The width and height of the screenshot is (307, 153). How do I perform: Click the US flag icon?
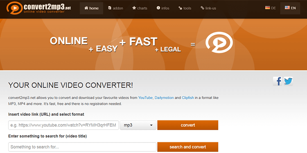pyautogui.click(x=287, y=8)
